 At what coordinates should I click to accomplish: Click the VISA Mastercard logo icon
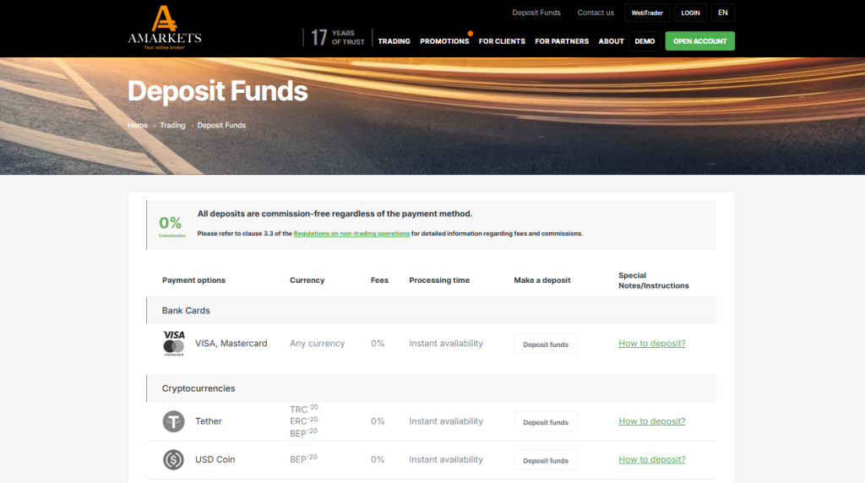(x=174, y=344)
